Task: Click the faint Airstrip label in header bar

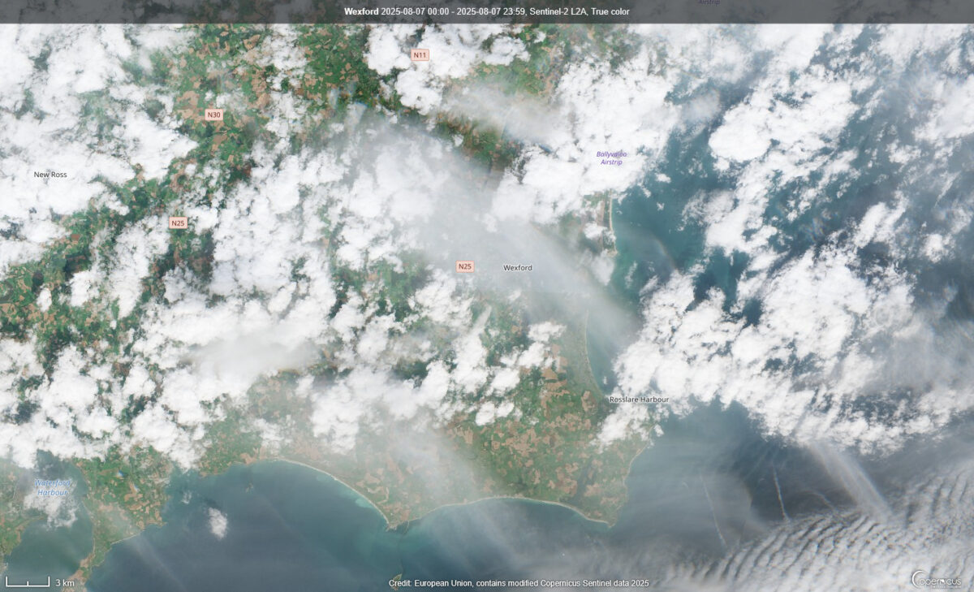Action: [710, 2]
